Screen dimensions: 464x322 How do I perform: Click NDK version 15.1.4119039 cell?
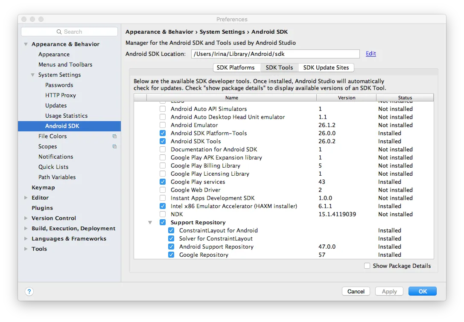pyautogui.click(x=337, y=214)
